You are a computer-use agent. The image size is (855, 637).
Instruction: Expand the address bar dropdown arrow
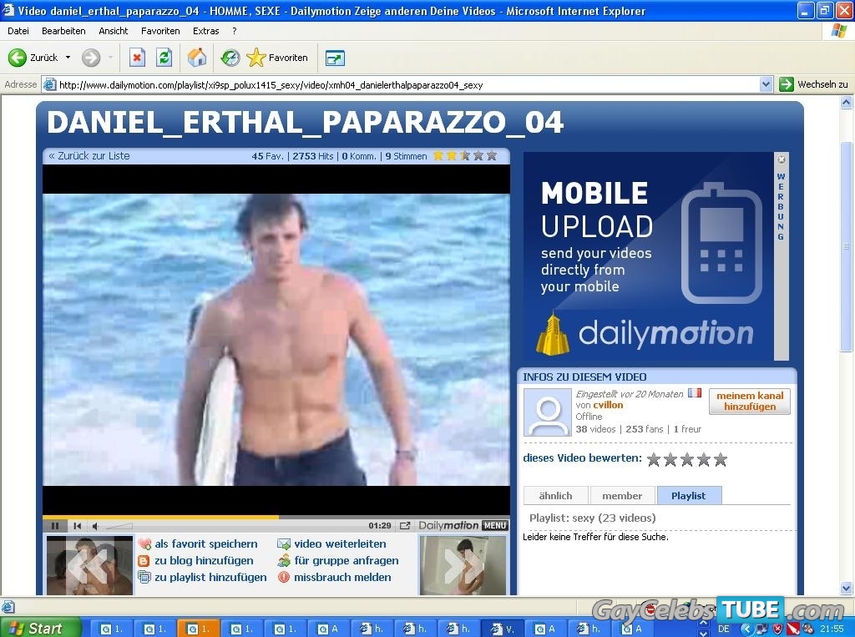click(766, 84)
